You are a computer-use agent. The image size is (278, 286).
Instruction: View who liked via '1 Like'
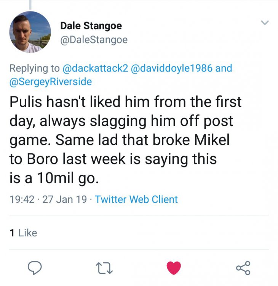[23, 233]
